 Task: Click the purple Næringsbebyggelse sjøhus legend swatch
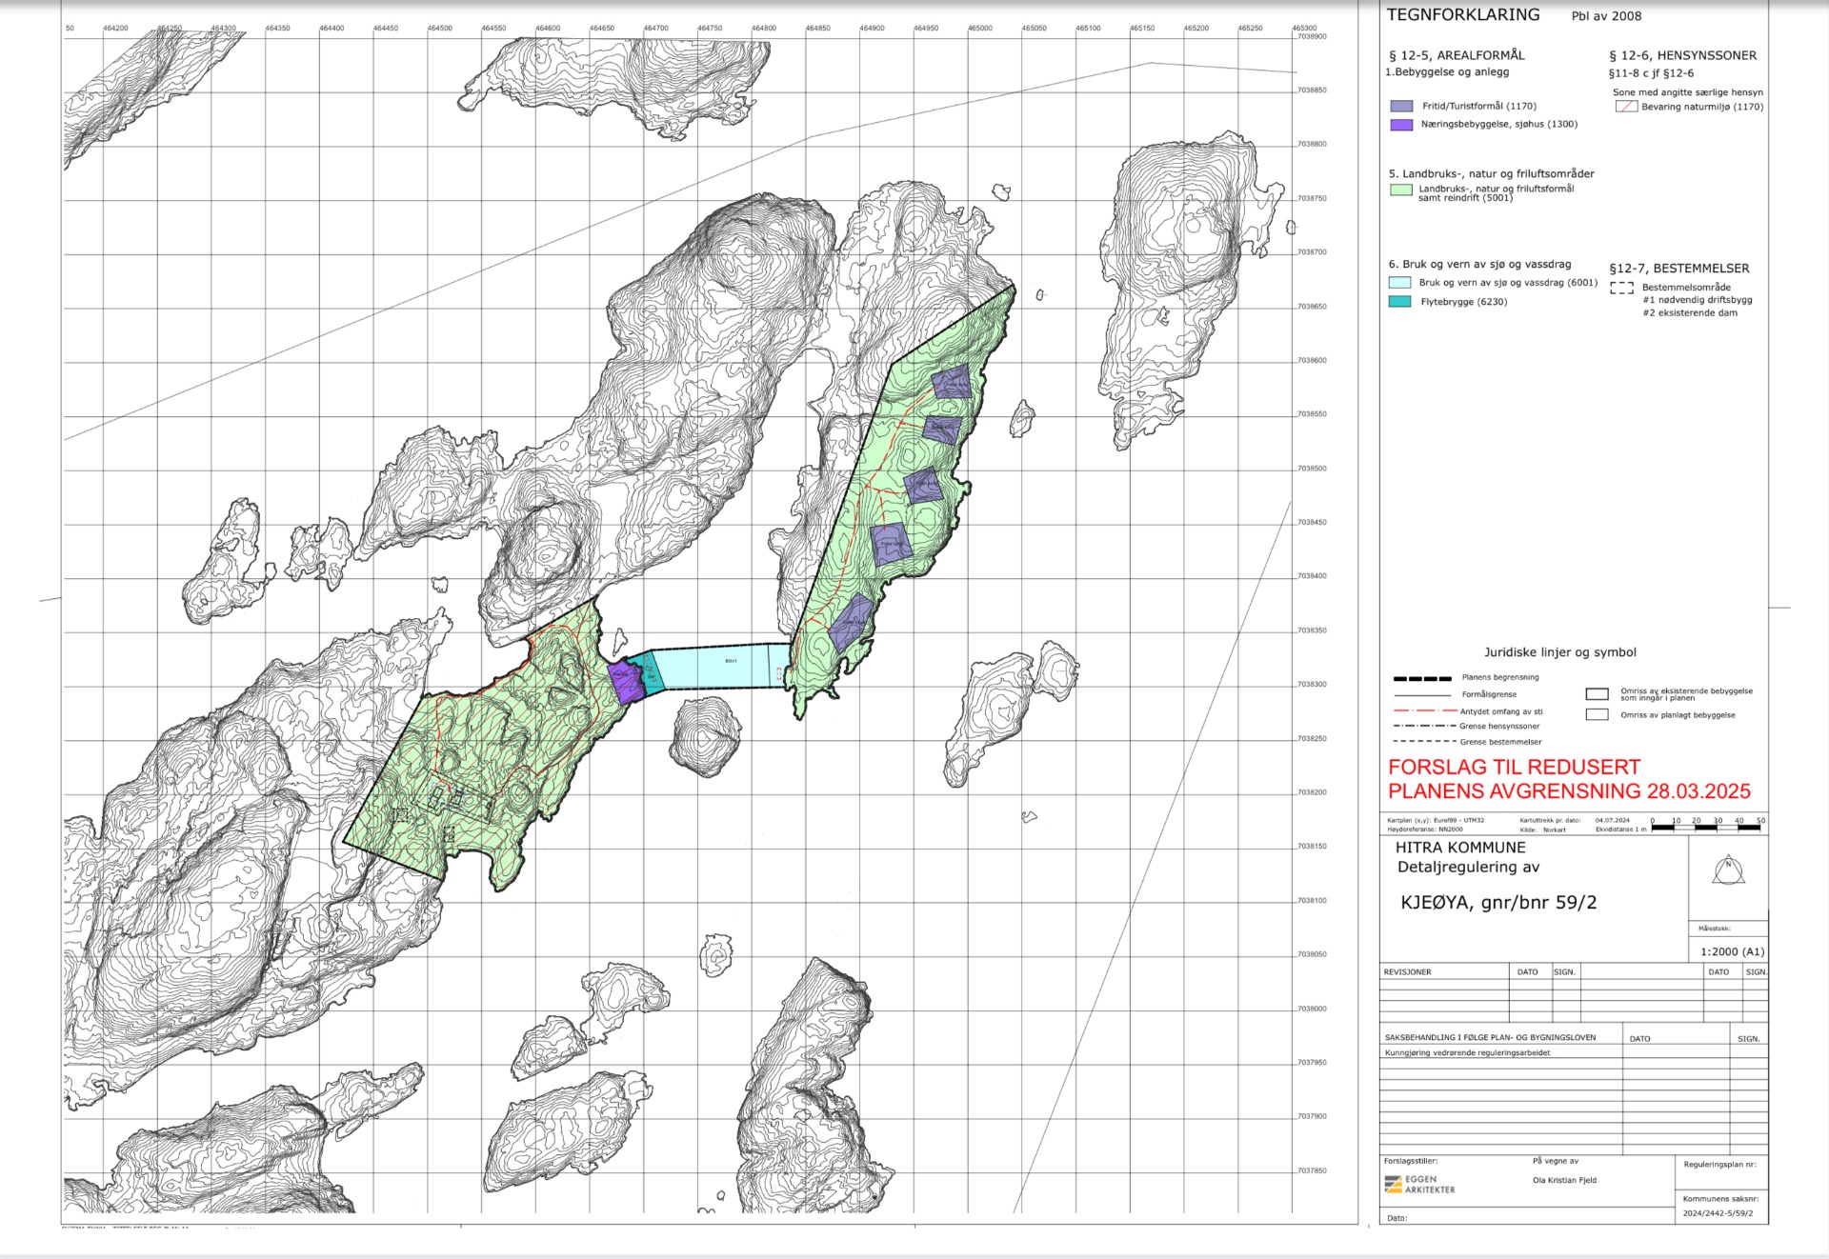click(x=1400, y=125)
